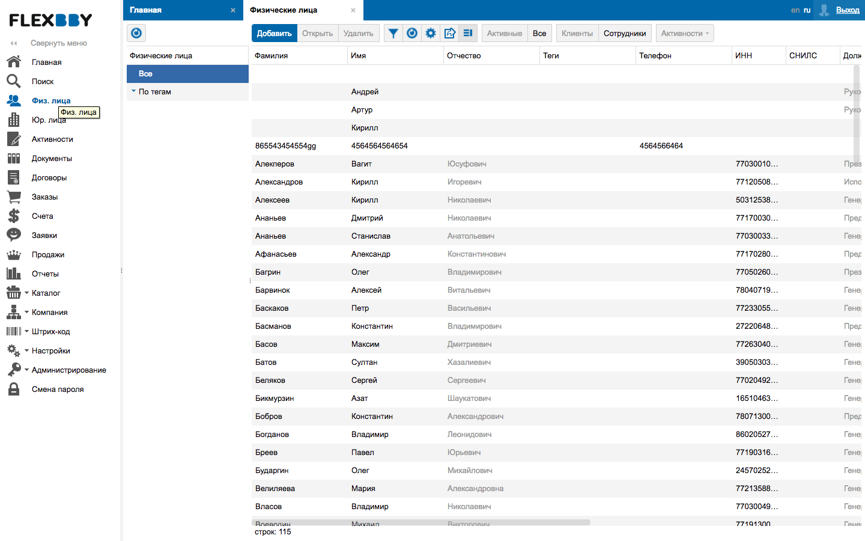The height and width of the screenshot is (541, 865).
Task: Click the export icon in toolbar
Action: [x=449, y=33]
